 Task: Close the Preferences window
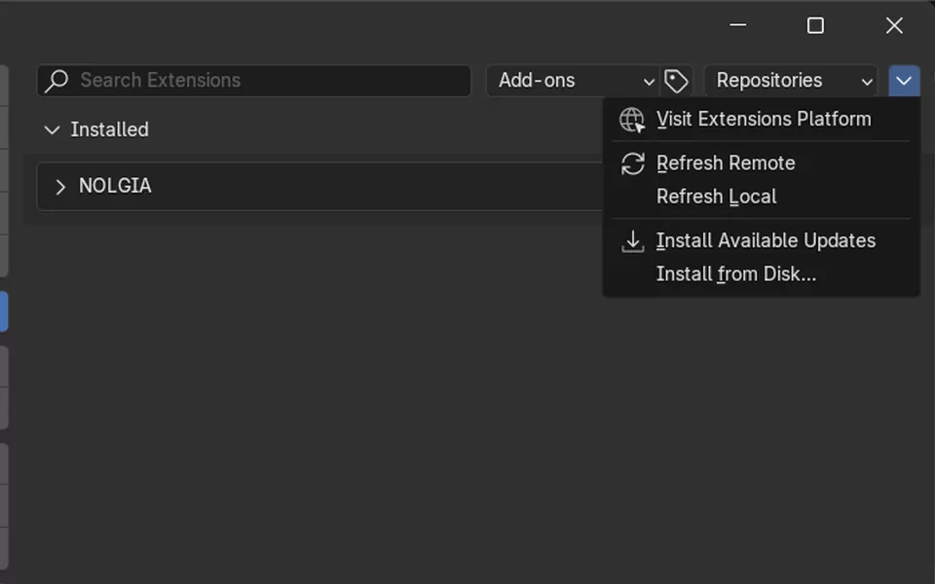click(894, 25)
